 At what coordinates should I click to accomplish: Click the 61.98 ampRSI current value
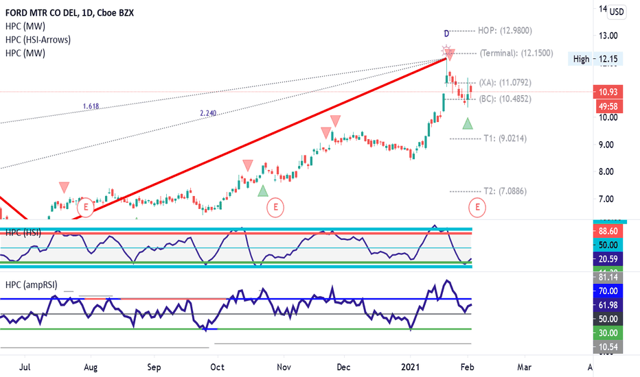point(608,305)
